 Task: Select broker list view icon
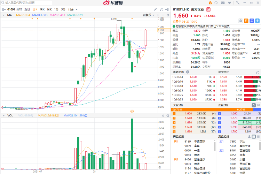(254, 137)
